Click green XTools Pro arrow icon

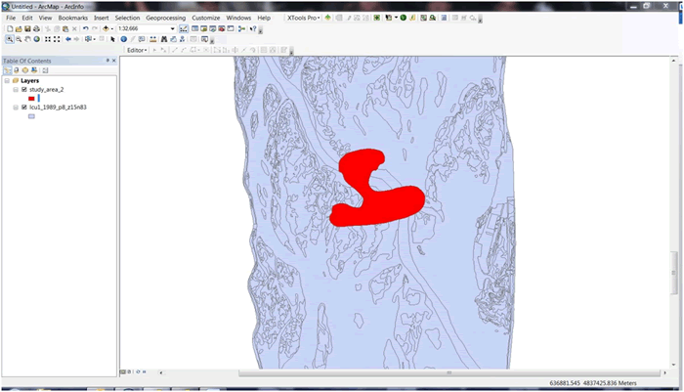(x=327, y=18)
